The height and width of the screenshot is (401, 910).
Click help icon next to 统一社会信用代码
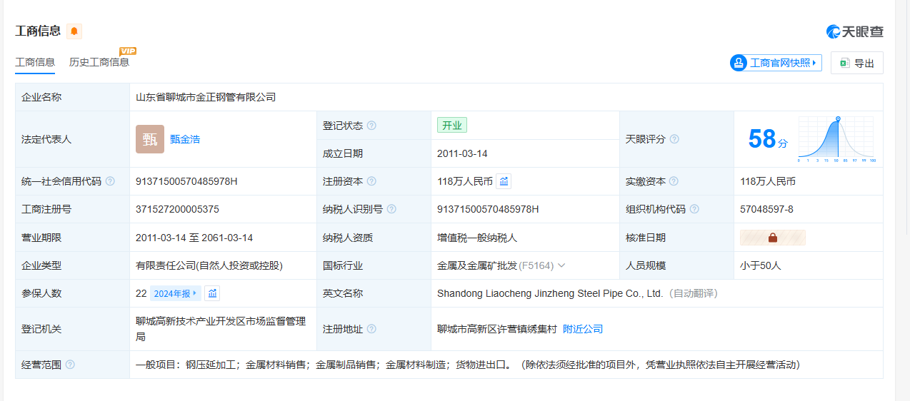[x=110, y=181]
